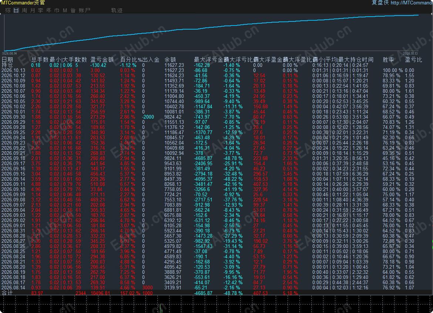Open the 备 tab

pos(73,10)
